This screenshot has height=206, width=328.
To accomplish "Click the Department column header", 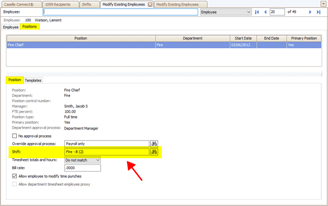I will 192,38.
